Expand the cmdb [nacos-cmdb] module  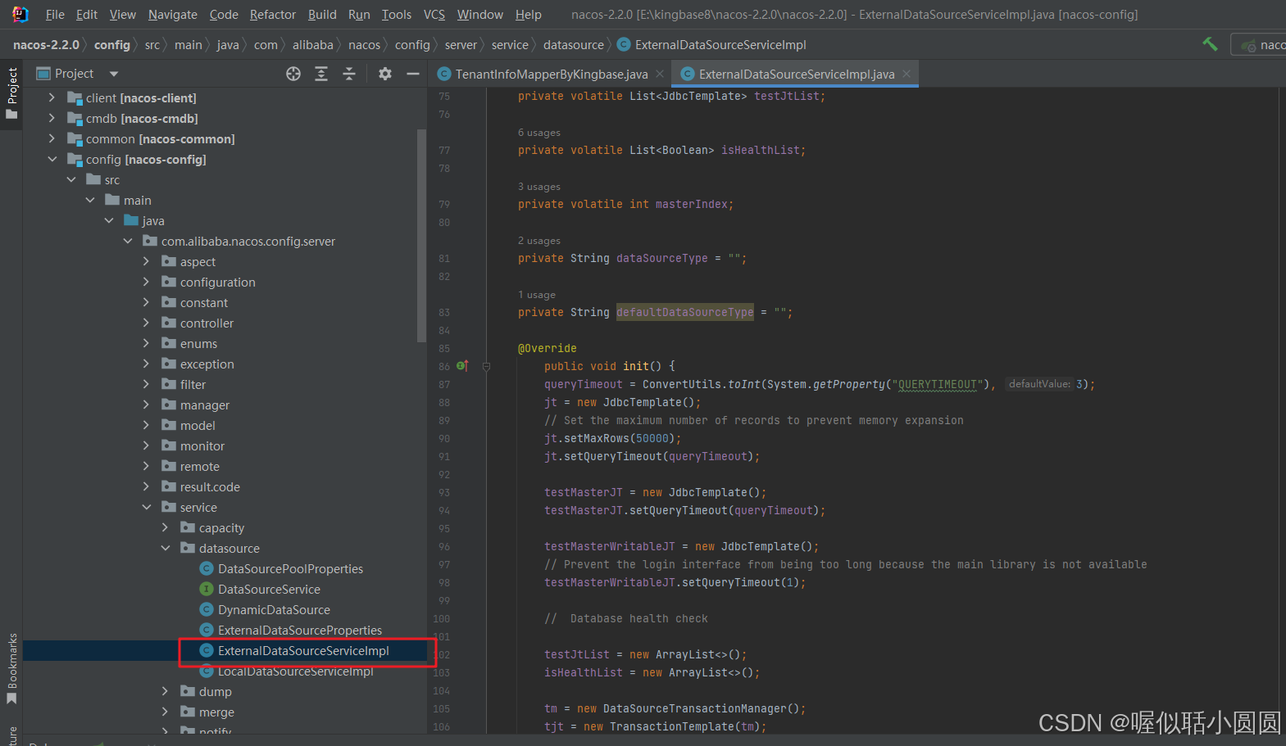click(x=52, y=119)
